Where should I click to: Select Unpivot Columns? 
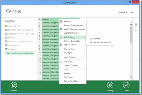pyautogui.click(x=71, y=65)
